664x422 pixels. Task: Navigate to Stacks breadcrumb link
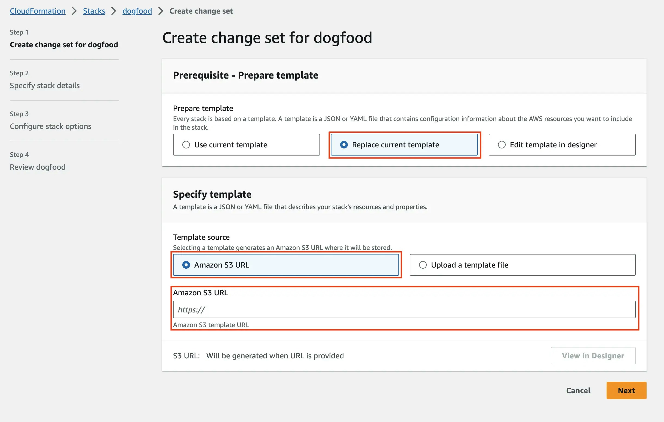94,11
